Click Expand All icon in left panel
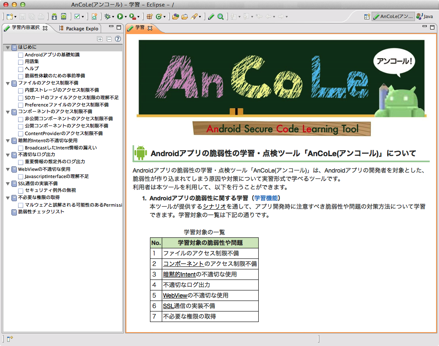This screenshot has width=439, height=346. point(100,39)
